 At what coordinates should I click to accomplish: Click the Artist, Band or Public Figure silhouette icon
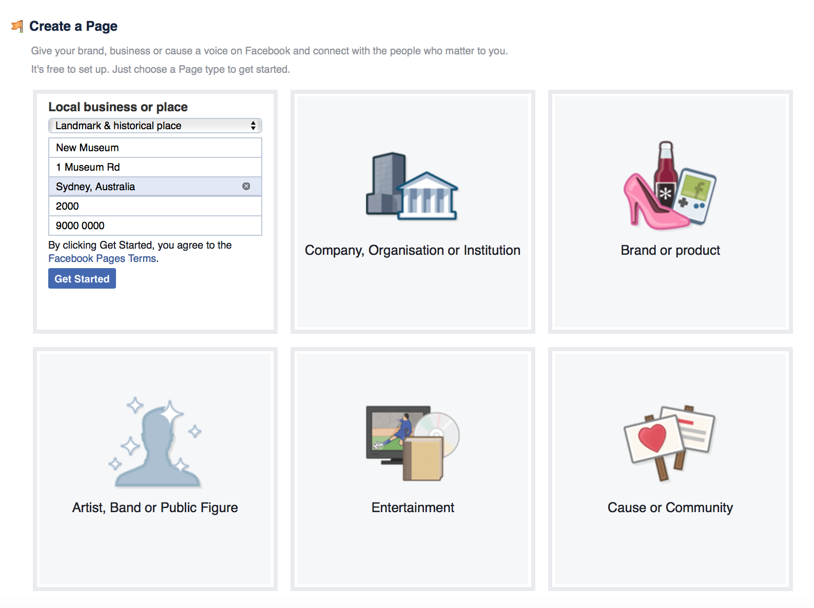[x=155, y=442]
